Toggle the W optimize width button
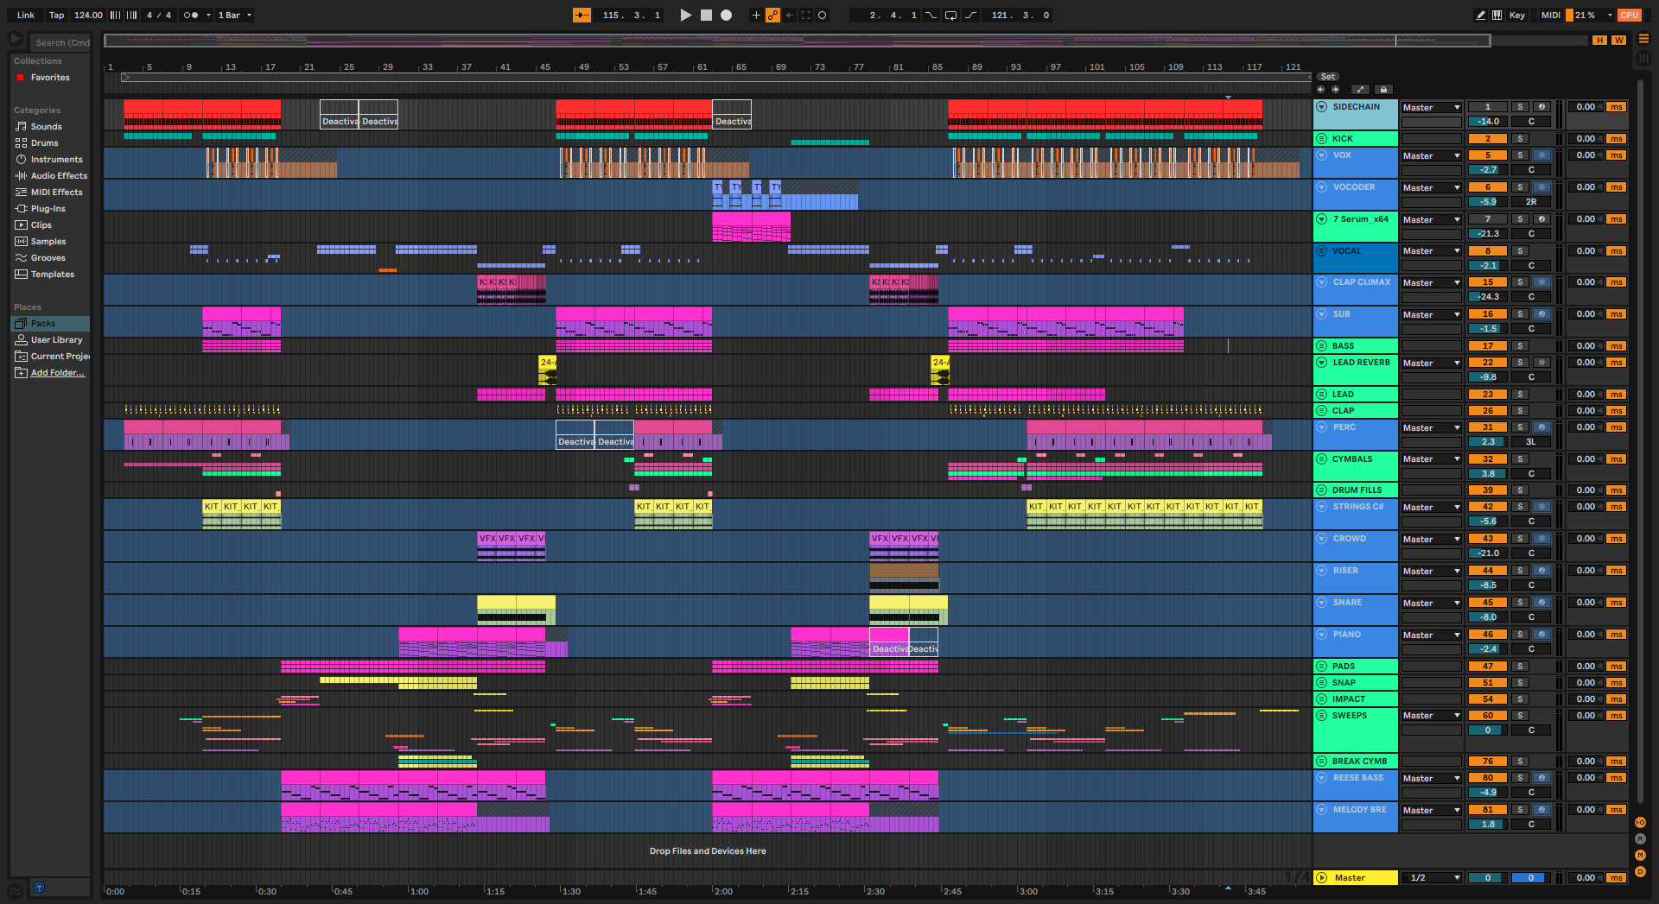This screenshot has height=904, width=1659. (1618, 40)
